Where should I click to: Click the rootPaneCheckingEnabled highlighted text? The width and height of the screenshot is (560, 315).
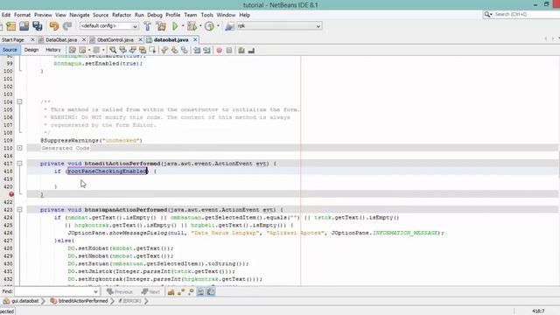pyautogui.click(x=107, y=171)
